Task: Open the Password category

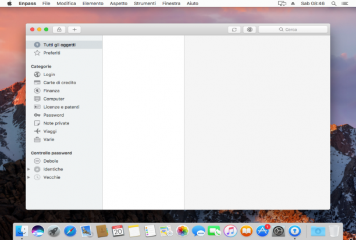Action: click(x=64, y=115)
